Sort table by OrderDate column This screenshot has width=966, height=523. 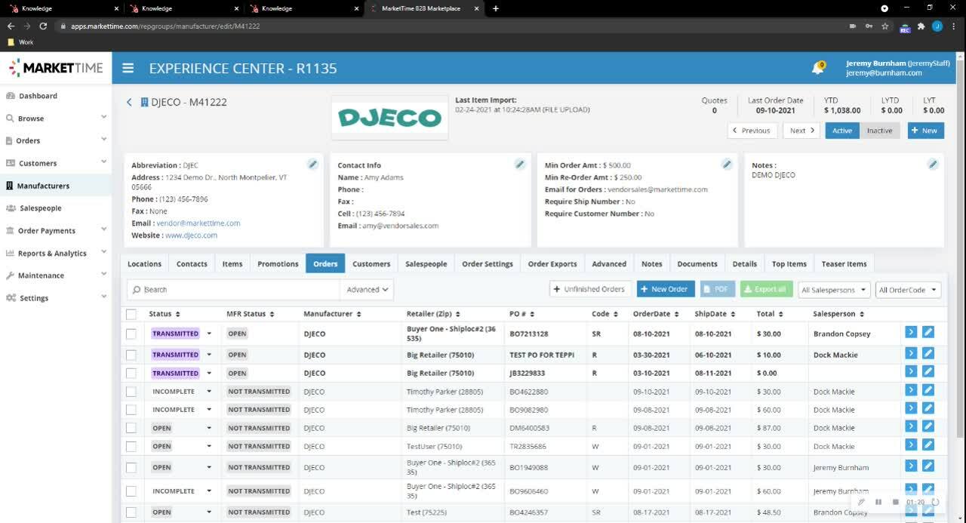(655, 314)
